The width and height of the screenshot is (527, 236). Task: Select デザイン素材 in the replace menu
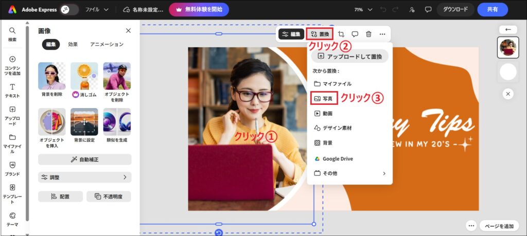tap(349, 128)
